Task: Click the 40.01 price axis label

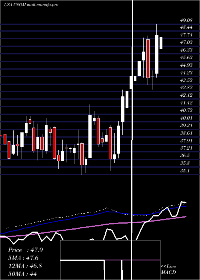Action: tap(186, 118)
